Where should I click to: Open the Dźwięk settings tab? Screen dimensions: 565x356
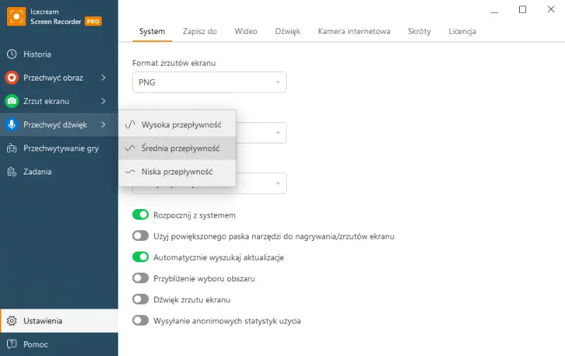point(288,31)
